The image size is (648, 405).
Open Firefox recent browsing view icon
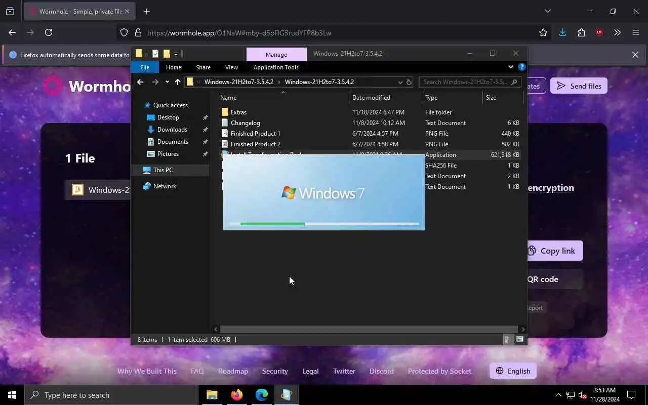pos(10,11)
